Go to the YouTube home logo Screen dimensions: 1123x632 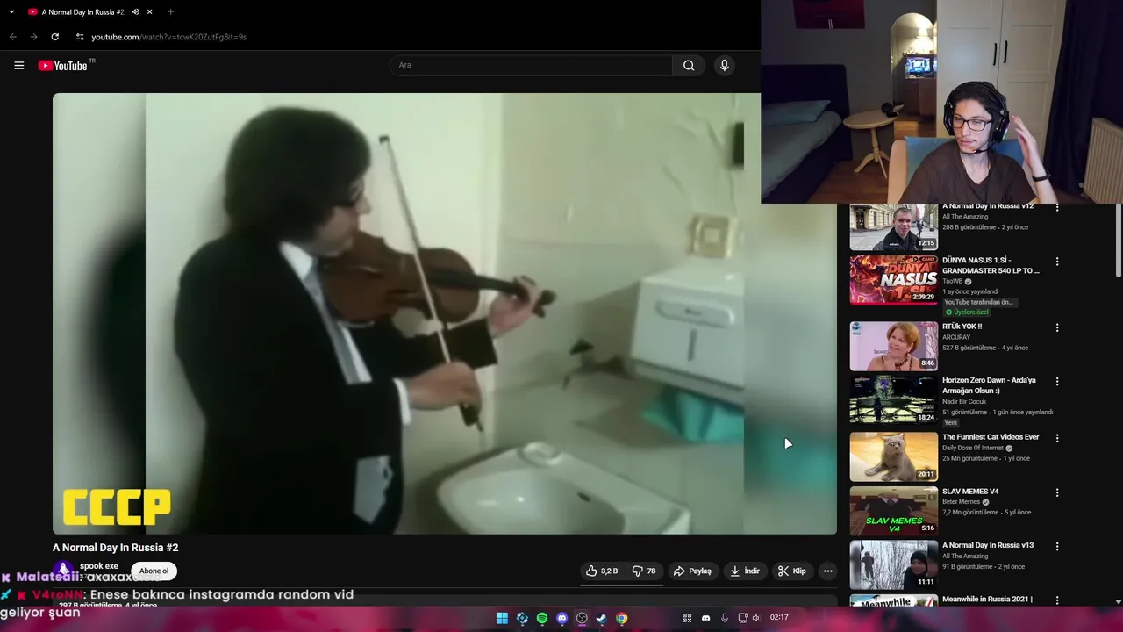click(63, 65)
